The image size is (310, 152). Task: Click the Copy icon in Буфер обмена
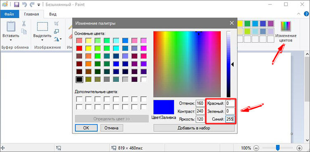click(24, 31)
